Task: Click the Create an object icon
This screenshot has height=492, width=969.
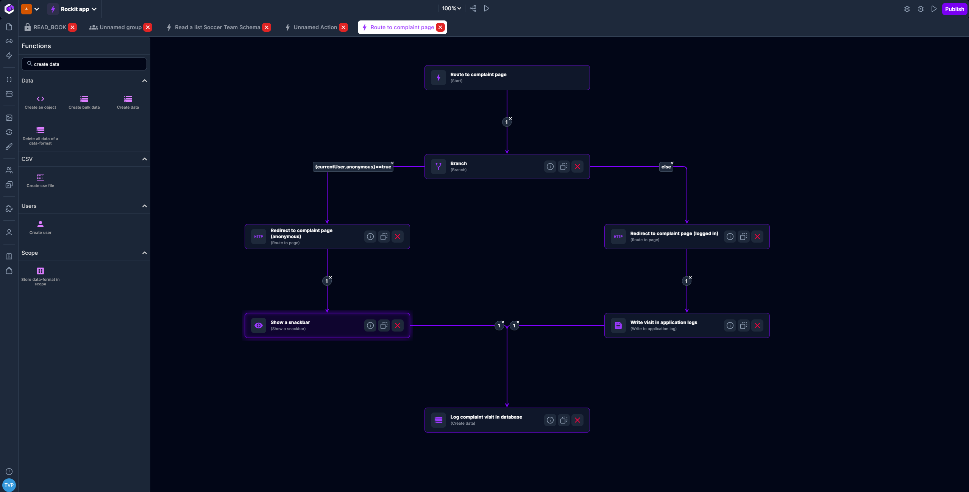Action: 40,99
